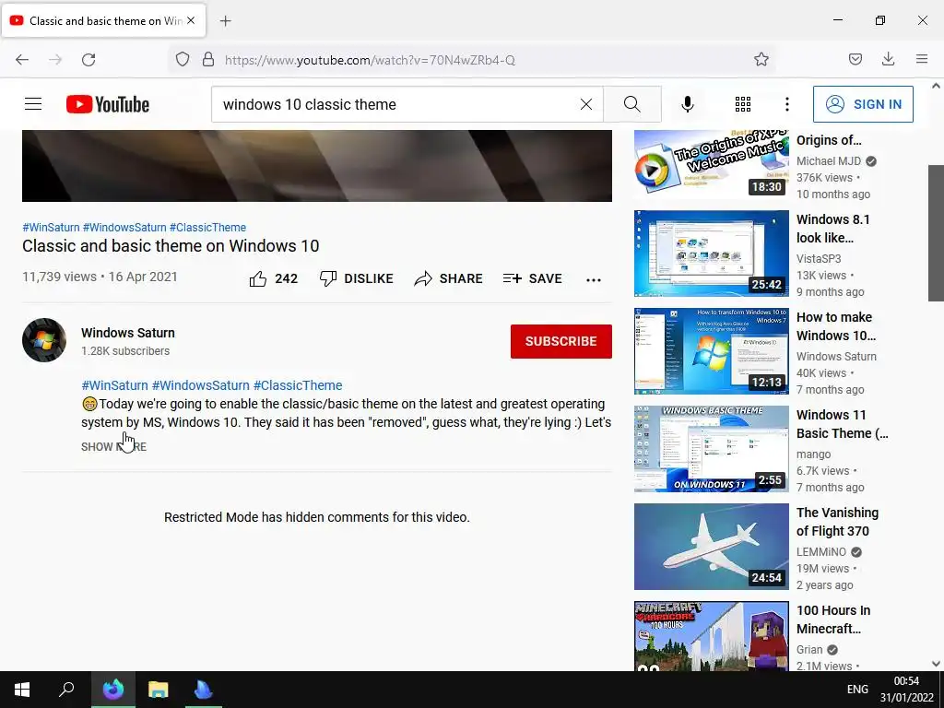Like the video with thumbs up
The image size is (944, 708).
[273, 278]
